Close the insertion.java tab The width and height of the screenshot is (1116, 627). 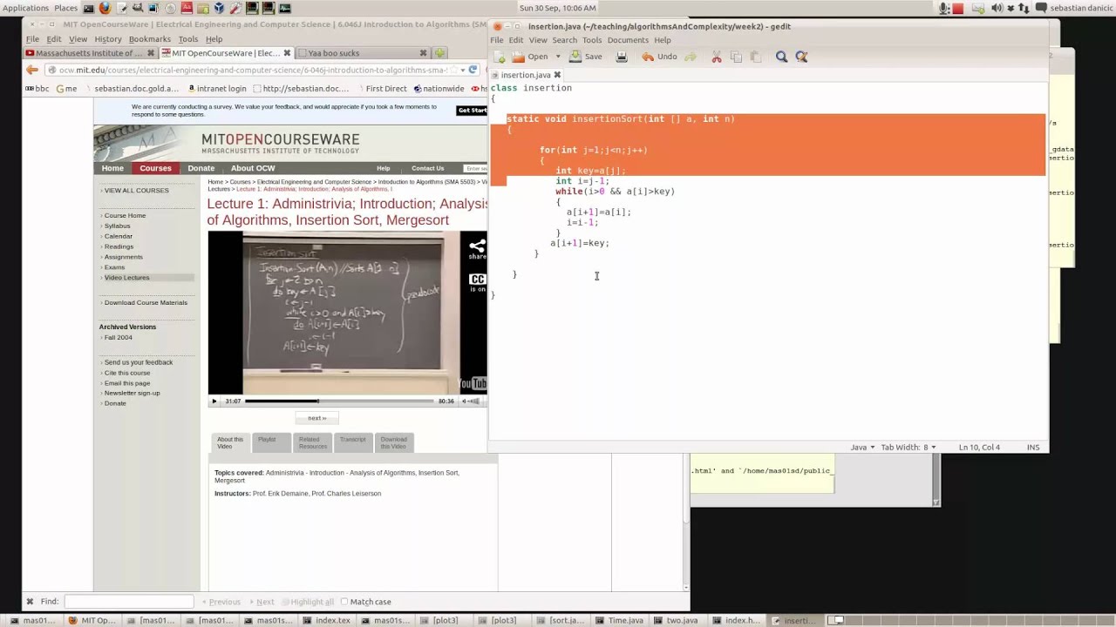(557, 75)
